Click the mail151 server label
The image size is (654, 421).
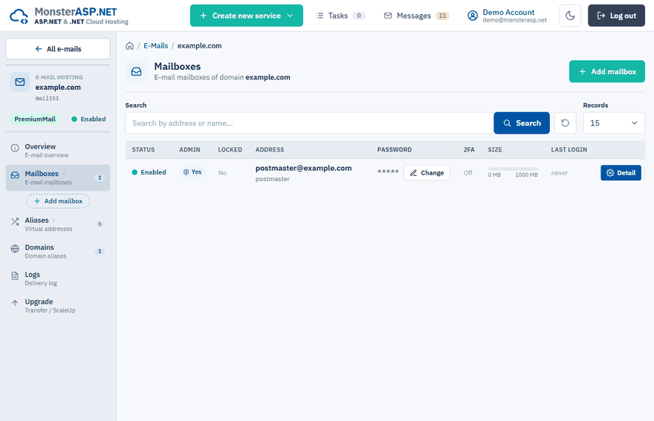[x=47, y=98]
